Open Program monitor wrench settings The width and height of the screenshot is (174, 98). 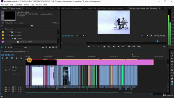(x=151, y=36)
